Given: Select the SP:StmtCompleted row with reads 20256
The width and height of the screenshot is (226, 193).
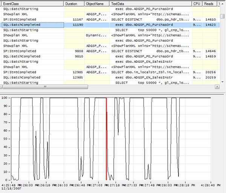Looking at the screenshot, I should 111,72.
